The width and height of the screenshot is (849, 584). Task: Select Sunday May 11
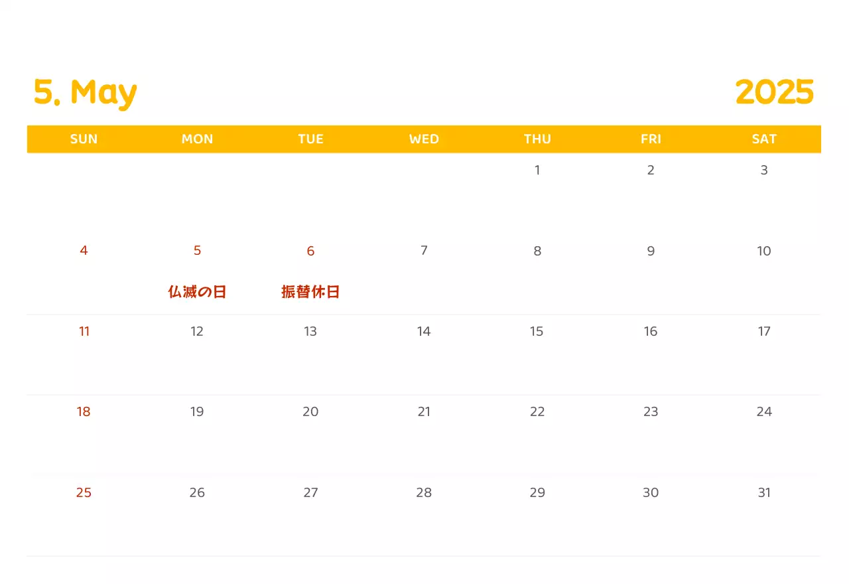[x=84, y=332]
